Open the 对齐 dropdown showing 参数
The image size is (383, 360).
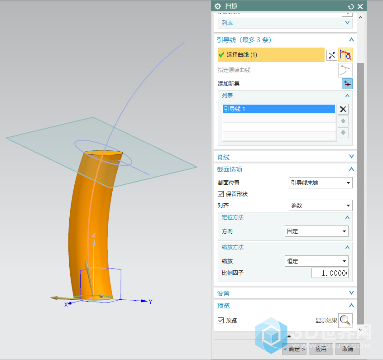pos(321,206)
